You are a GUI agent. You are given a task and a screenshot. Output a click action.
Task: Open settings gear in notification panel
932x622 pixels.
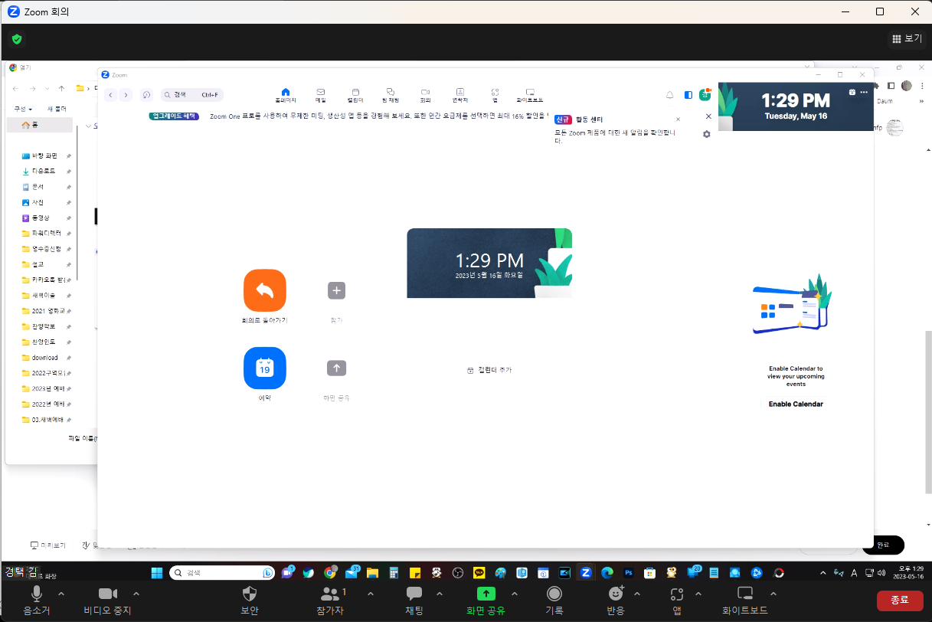(707, 134)
